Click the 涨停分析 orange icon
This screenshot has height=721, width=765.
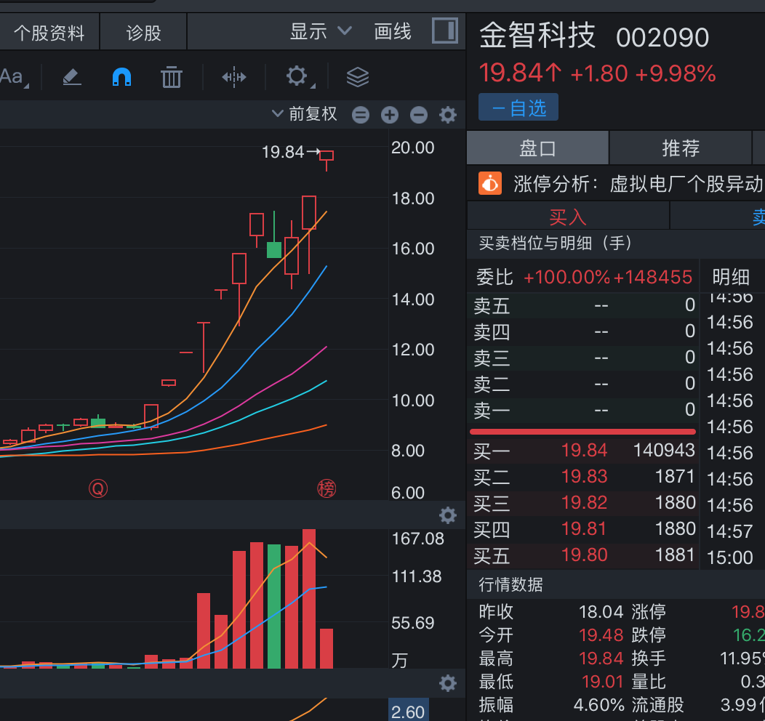point(490,183)
